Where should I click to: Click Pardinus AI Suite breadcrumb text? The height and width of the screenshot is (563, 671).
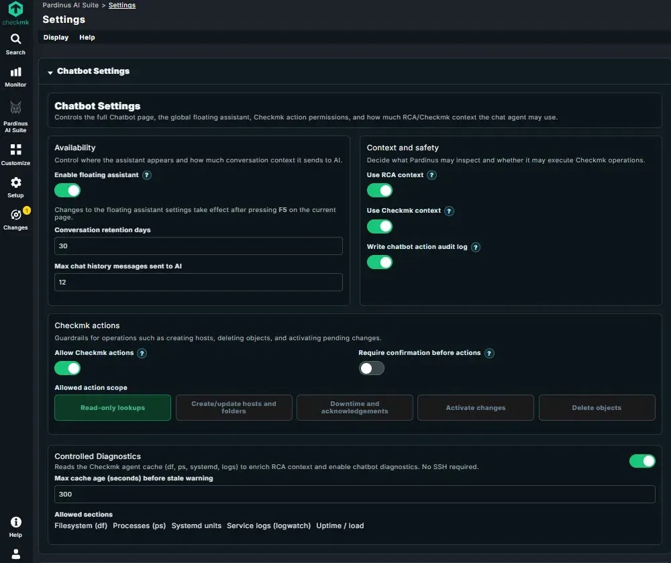(70, 5)
